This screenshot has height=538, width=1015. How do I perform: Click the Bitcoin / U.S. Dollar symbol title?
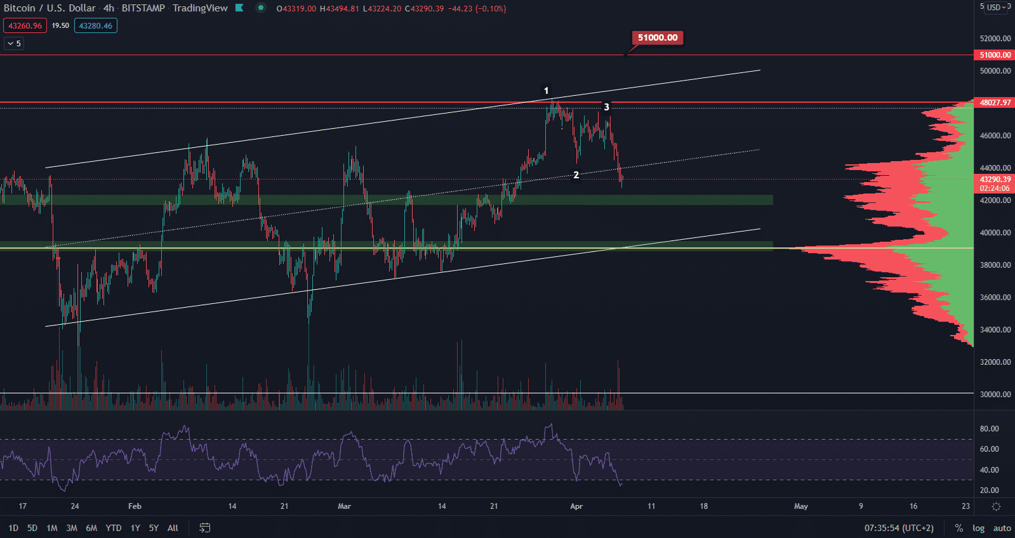(x=50, y=8)
